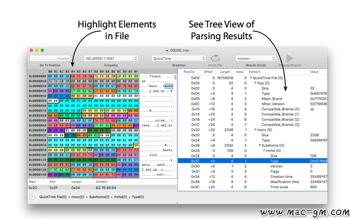Click the 0x6D6F6F value of moov Type
This screenshot has height=219, width=350.
pos(319,140)
